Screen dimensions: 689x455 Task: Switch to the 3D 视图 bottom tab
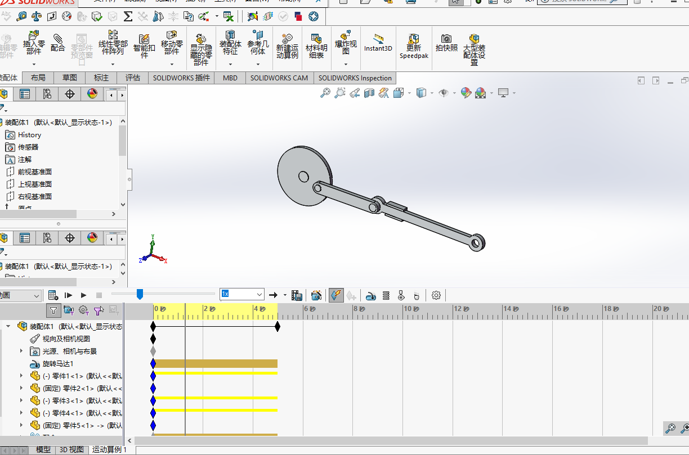71,449
